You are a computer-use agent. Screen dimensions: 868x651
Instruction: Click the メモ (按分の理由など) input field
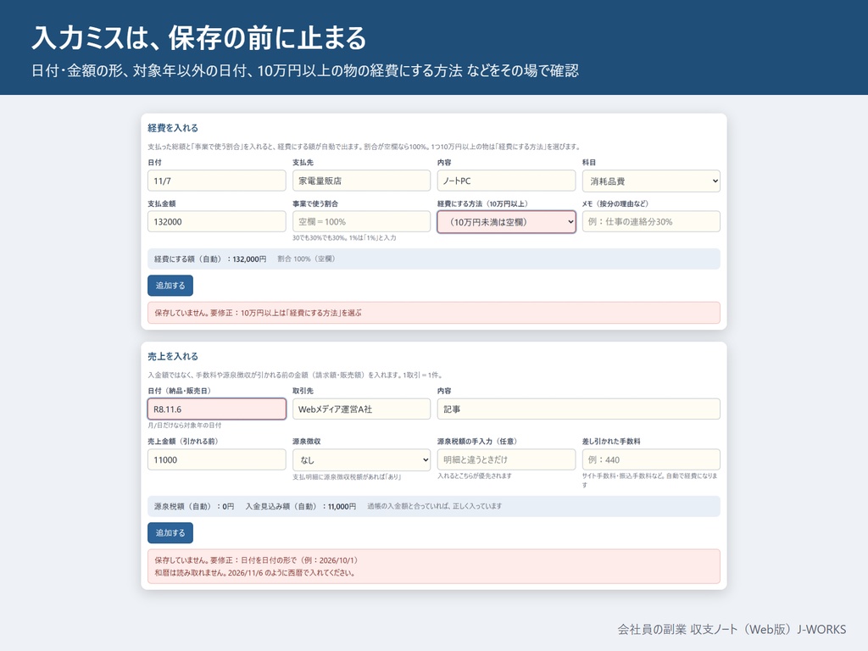[651, 221]
